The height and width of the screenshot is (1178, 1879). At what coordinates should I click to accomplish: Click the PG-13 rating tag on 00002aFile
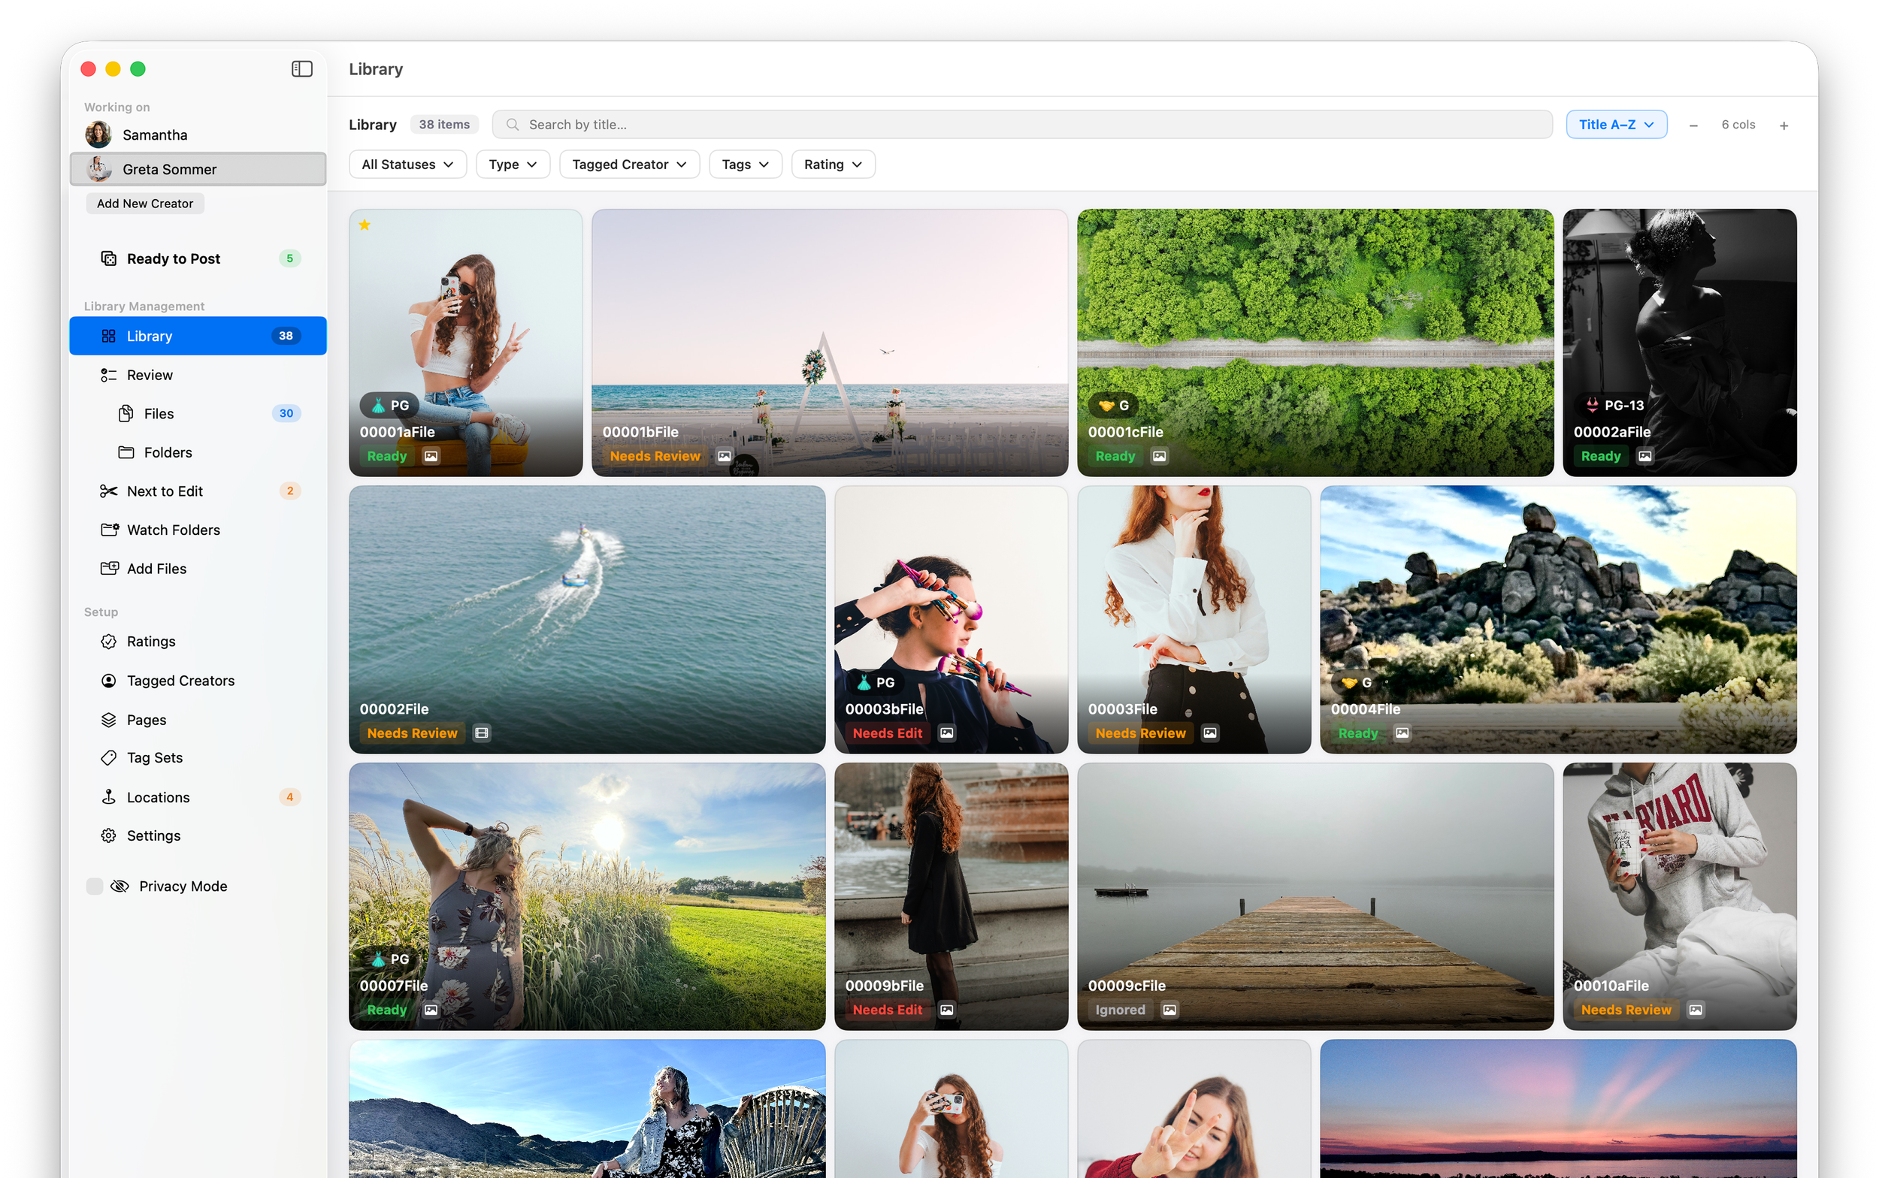coord(1614,406)
